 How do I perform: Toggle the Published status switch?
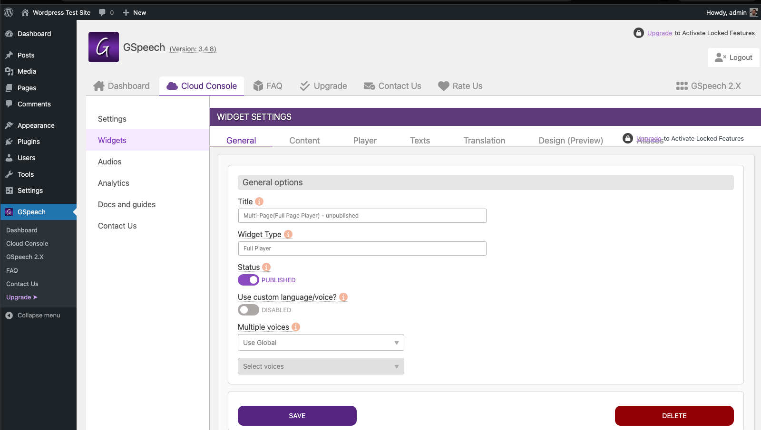coord(248,280)
